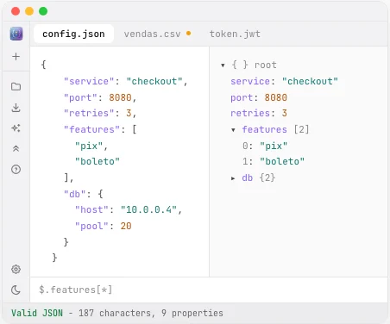Minimize window with the yellow button
The width and height of the screenshot is (390, 324).
pyautogui.click(x=29, y=11)
